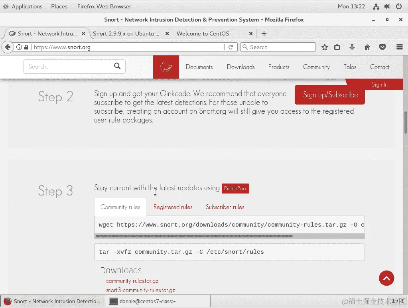Image resolution: width=408 pixels, height=308 pixels.
Task: Click the Firefox URL address field
Action: click(x=128, y=47)
